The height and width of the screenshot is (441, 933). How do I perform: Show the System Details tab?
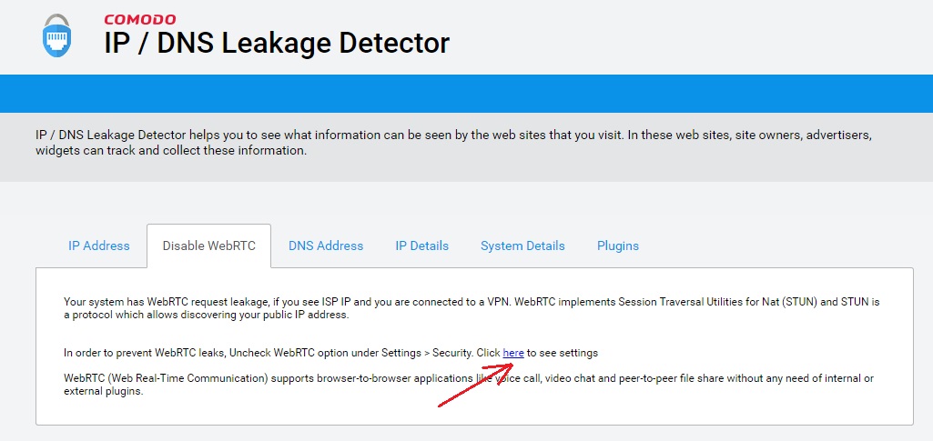tap(522, 246)
